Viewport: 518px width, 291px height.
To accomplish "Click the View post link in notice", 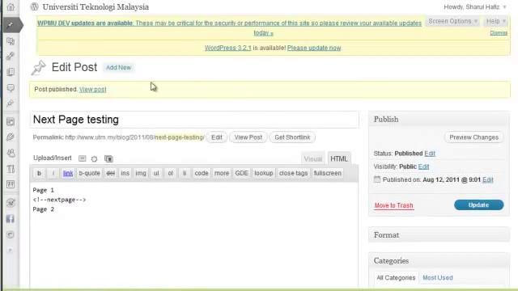I will (x=93, y=90).
